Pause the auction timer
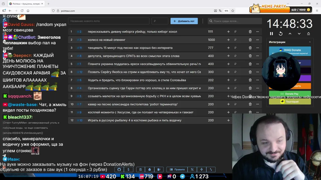Viewport: 321px width, 180px height. click(x=271, y=33)
